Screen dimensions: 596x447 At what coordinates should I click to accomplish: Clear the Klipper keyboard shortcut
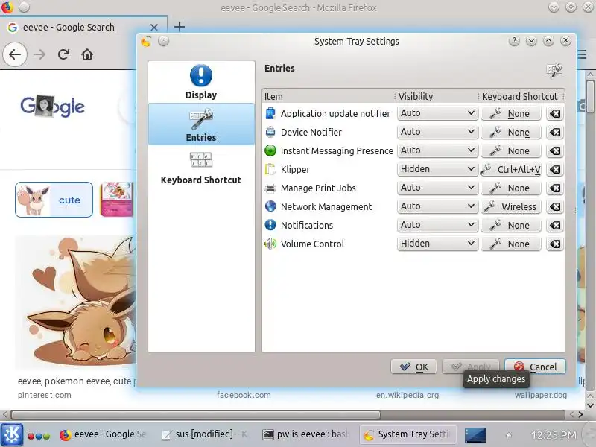[x=555, y=170]
